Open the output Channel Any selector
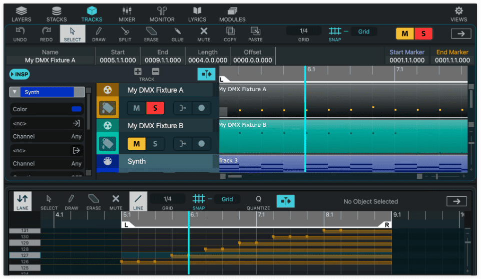 tap(47, 163)
